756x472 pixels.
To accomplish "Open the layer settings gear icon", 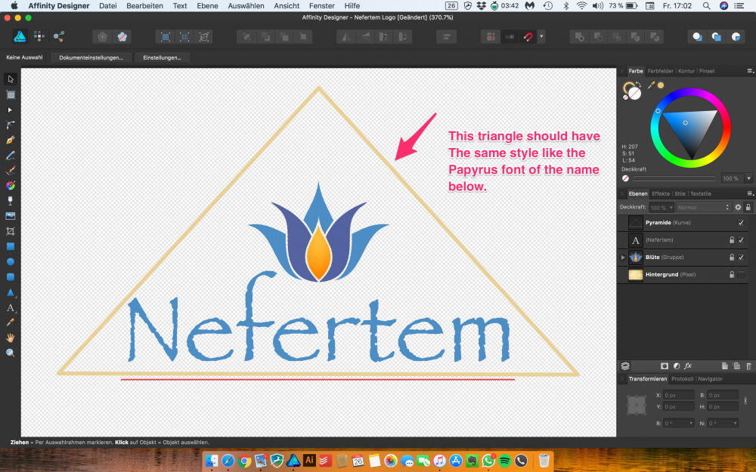I will pyautogui.click(x=738, y=207).
